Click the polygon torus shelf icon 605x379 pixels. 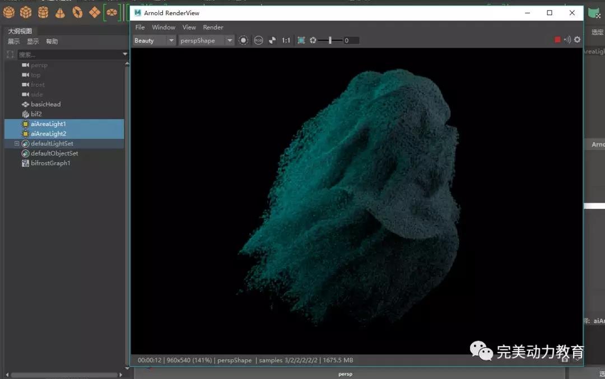coord(77,12)
